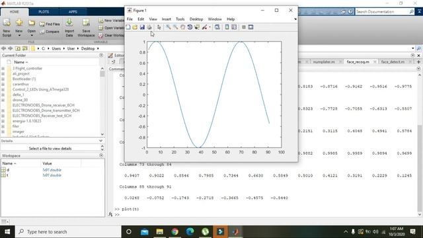Expand the Details panel chevron
The width and height of the screenshot is (423, 238).
pos(100,141)
